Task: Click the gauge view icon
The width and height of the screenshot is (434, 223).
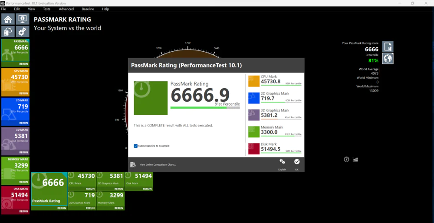Action: tap(346, 160)
